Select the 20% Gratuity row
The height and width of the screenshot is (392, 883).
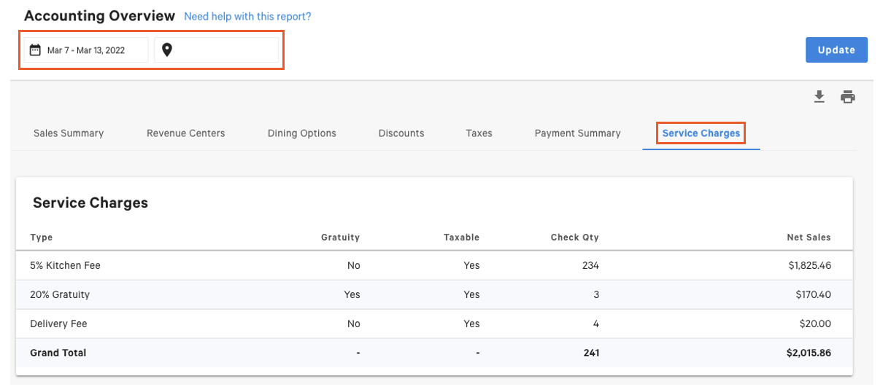point(60,295)
